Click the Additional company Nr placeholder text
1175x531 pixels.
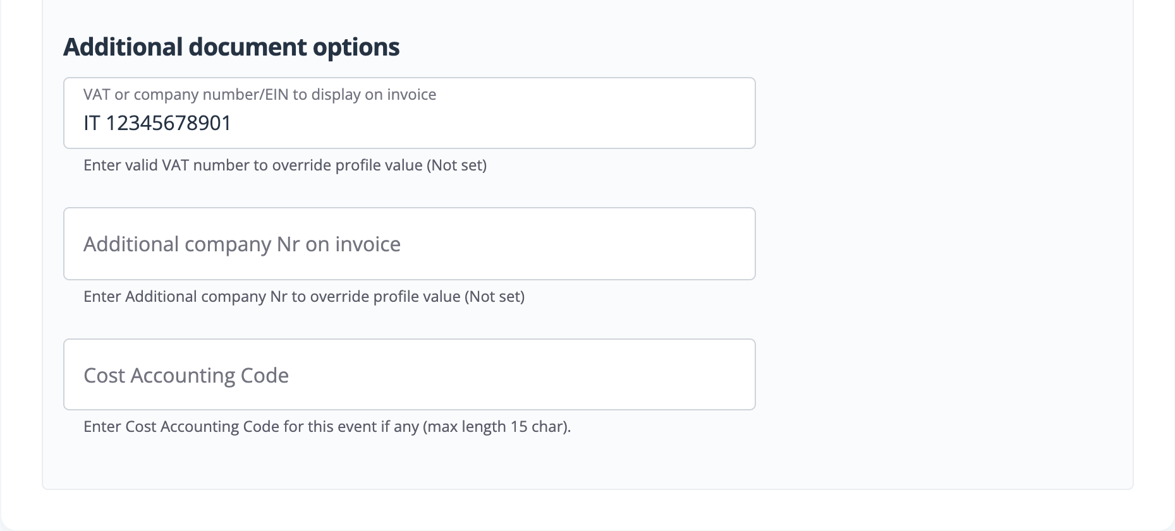(x=243, y=244)
